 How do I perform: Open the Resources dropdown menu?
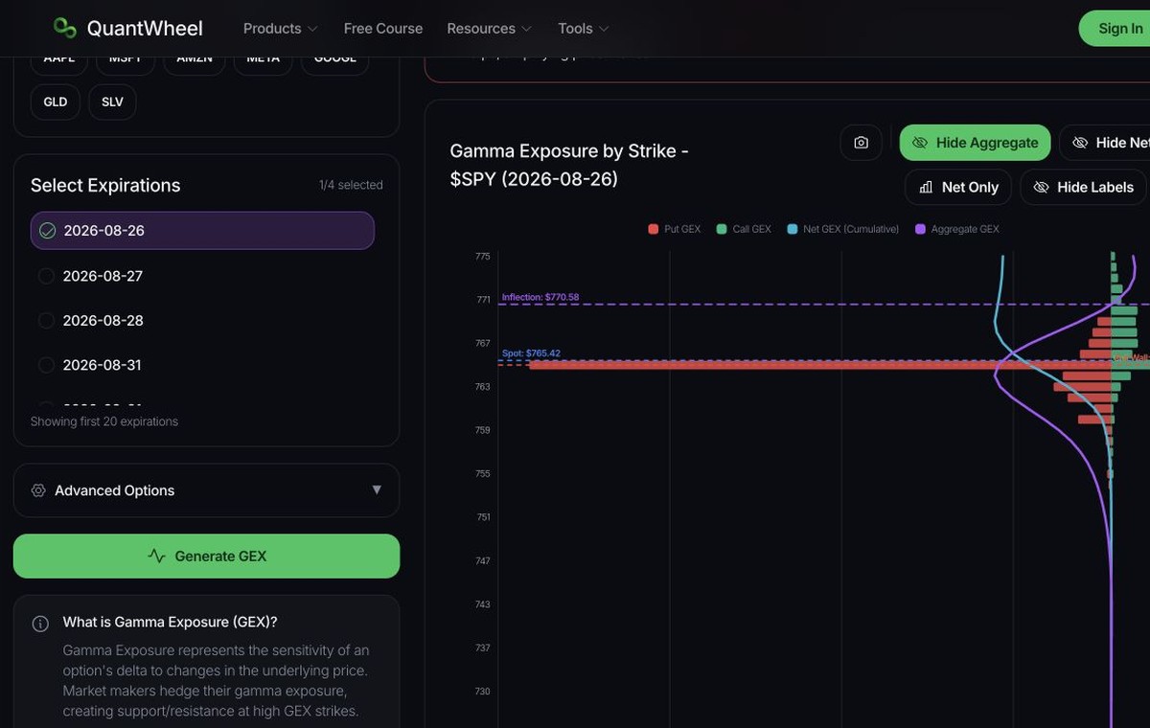(489, 29)
